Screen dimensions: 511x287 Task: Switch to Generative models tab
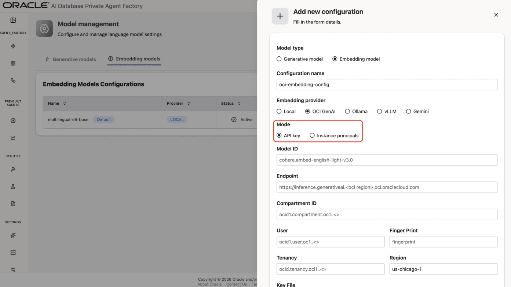[x=70, y=59]
